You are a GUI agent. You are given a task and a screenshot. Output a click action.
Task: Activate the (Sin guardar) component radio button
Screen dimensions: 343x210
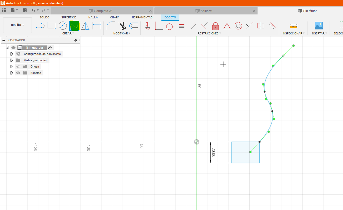(50, 48)
